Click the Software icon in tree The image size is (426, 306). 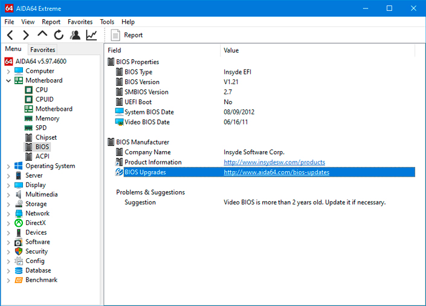pyautogui.click(x=19, y=242)
